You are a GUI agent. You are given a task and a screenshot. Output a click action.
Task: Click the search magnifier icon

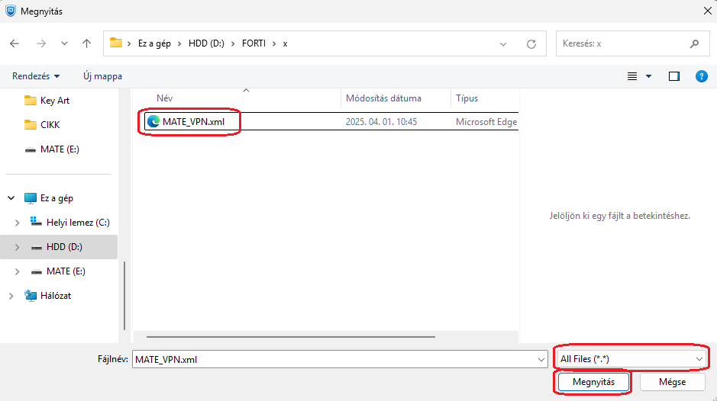694,43
